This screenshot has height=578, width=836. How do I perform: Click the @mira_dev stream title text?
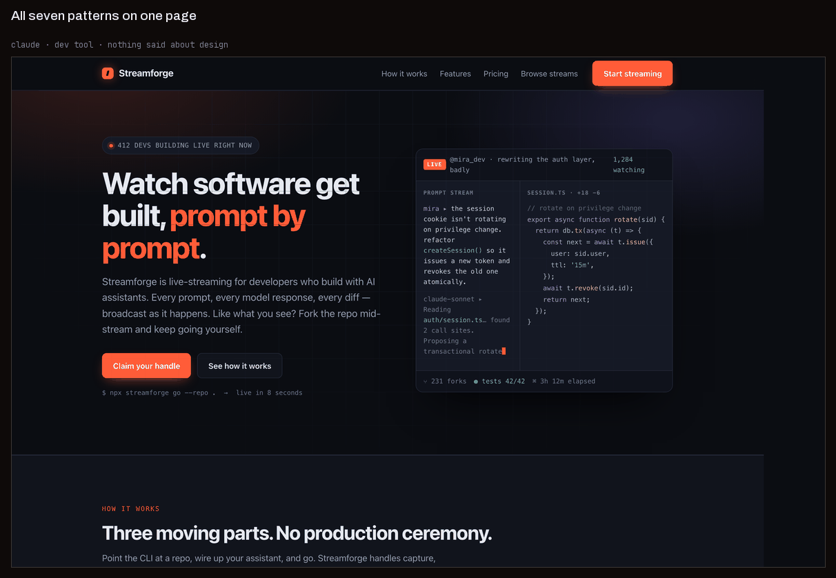(522, 164)
